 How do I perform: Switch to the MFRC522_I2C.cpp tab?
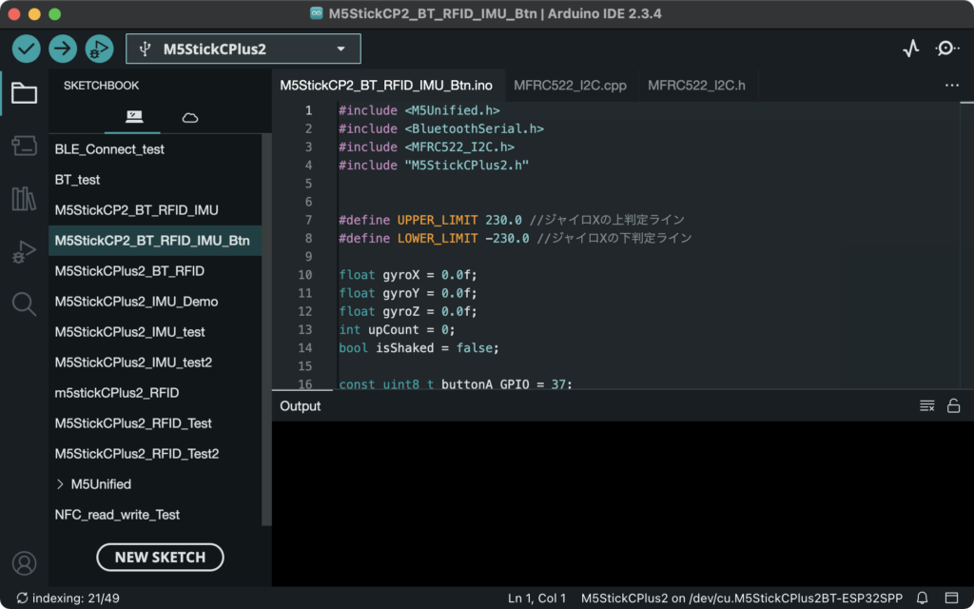click(570, 86)
